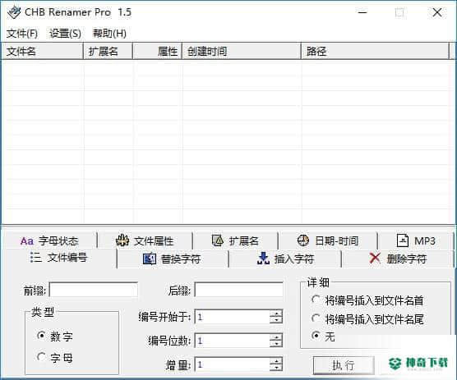
Task: Switch to the 删除字符 tab
Action: pos(398,259)
